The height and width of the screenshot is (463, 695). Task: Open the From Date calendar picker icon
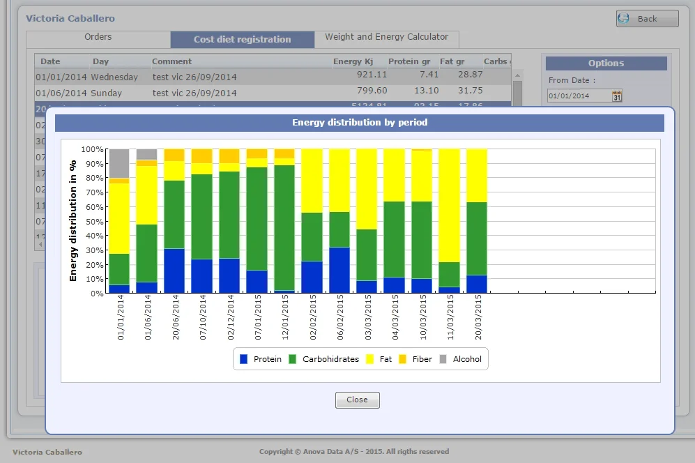coord(617,96)
